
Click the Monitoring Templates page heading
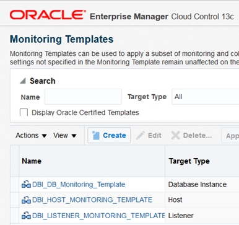tap(62, 39)
